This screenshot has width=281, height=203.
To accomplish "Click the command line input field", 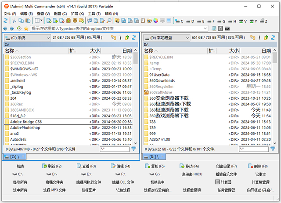I will (x=117, y=29).
